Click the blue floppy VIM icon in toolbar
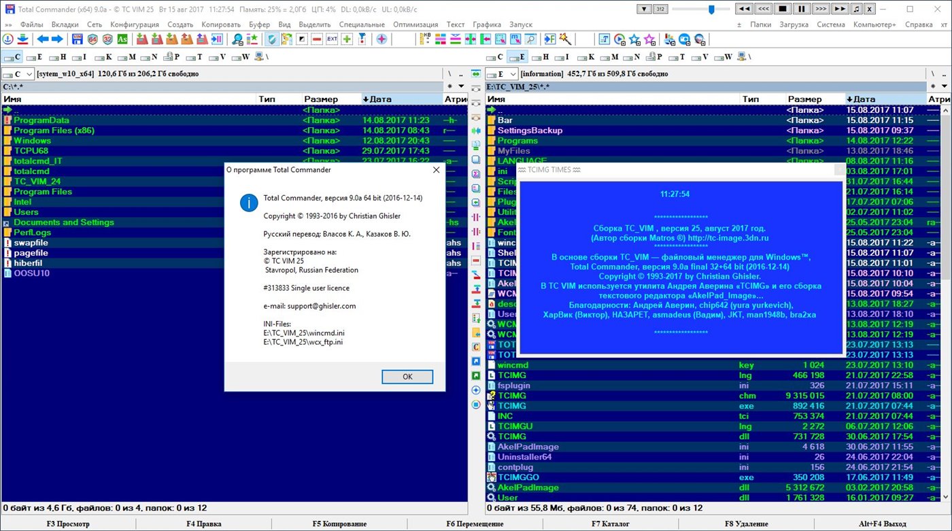Screen dimensions: 952x531 pos(78,39)
